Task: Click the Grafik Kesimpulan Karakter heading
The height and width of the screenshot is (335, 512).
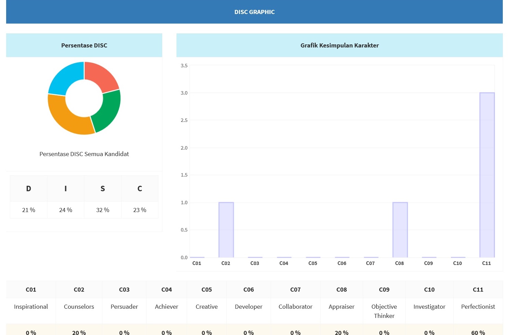Action: 340,45
